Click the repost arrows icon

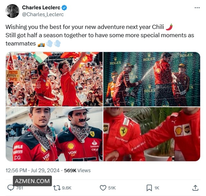tap(57, 188)
